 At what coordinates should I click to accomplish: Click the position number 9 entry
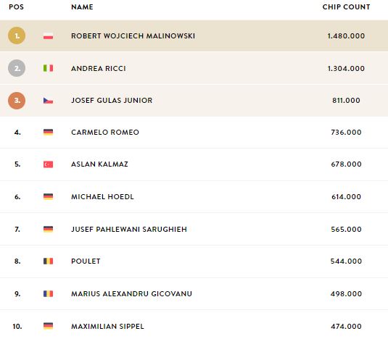pos(17,294)
